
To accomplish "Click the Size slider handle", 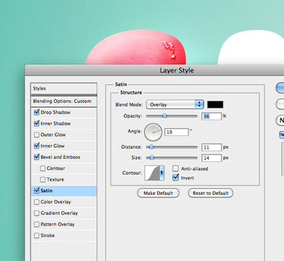I will pos(152,158).
